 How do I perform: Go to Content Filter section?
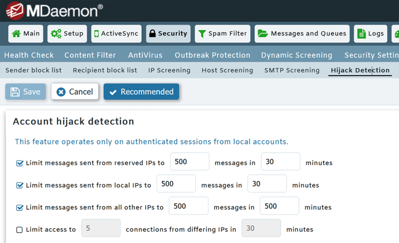pos(90,55)
